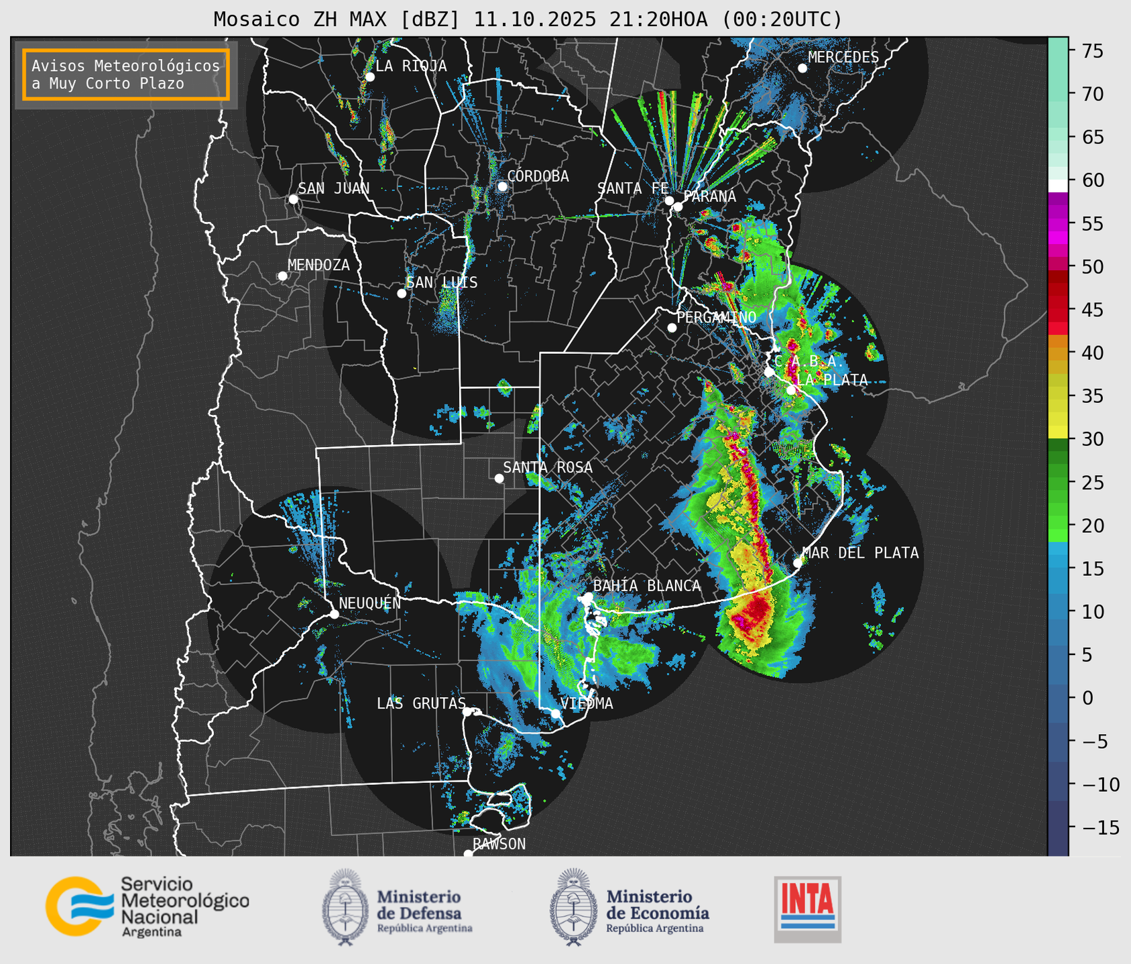Select the VIEDMA city marker dot
This screenshot has width=1131, height=964.
[x=555, y=713]
